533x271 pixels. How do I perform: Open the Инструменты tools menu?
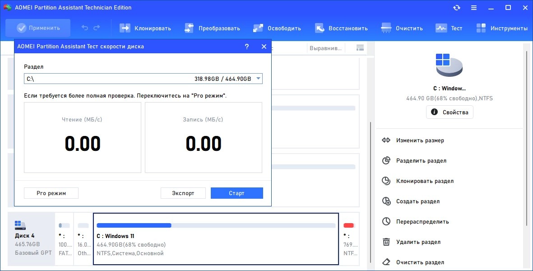pos(502,28)
